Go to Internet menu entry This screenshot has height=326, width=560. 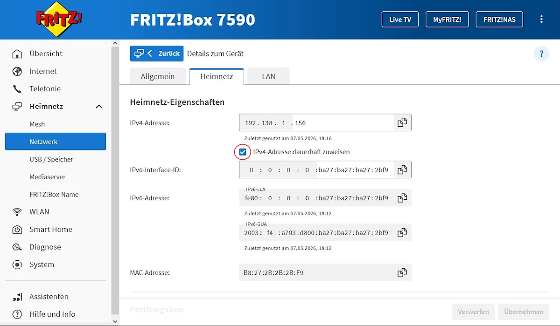pyautogui.click(x=43, y=71)
